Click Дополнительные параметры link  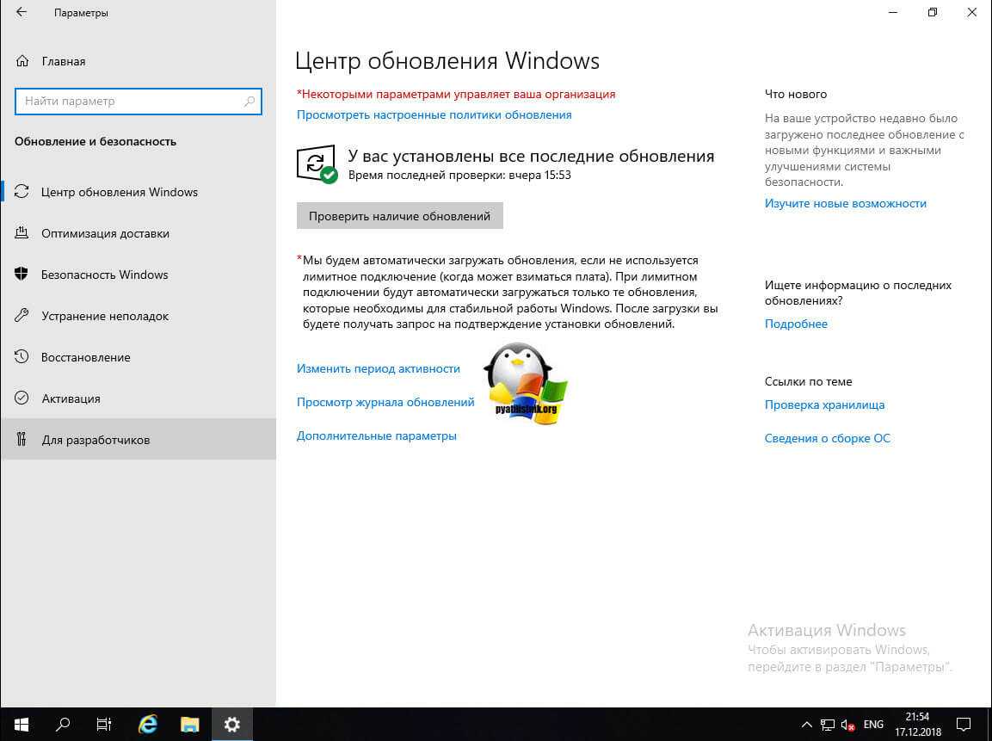pos(376,435)
